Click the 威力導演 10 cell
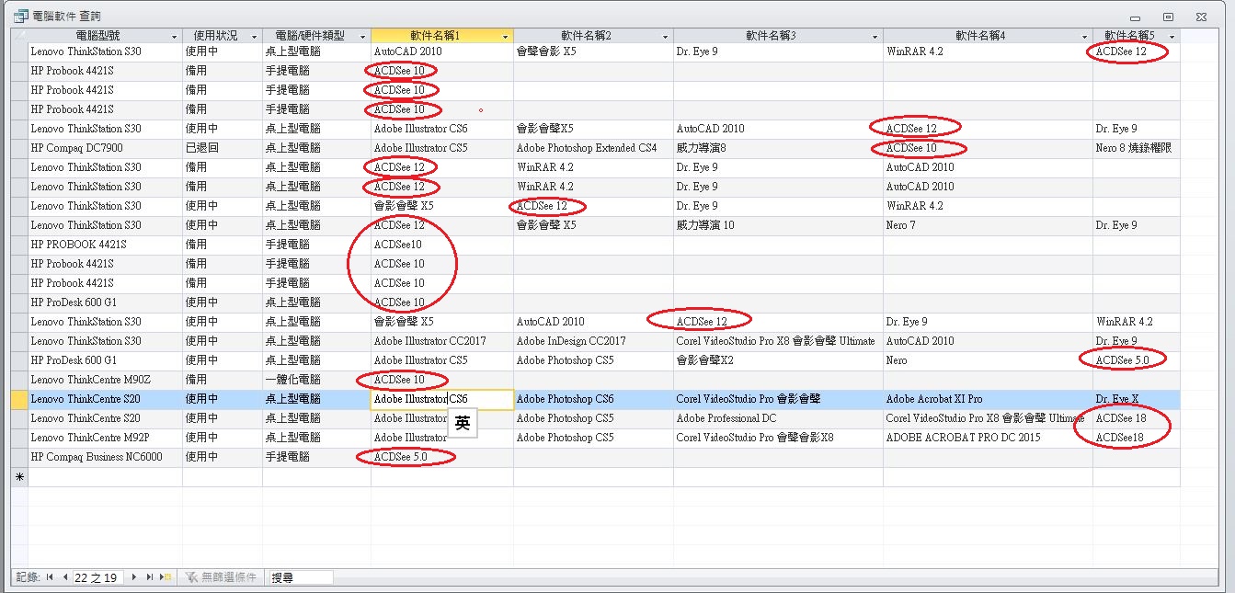The width and height of the screenshot is (1235, 593). click(779, 225)
